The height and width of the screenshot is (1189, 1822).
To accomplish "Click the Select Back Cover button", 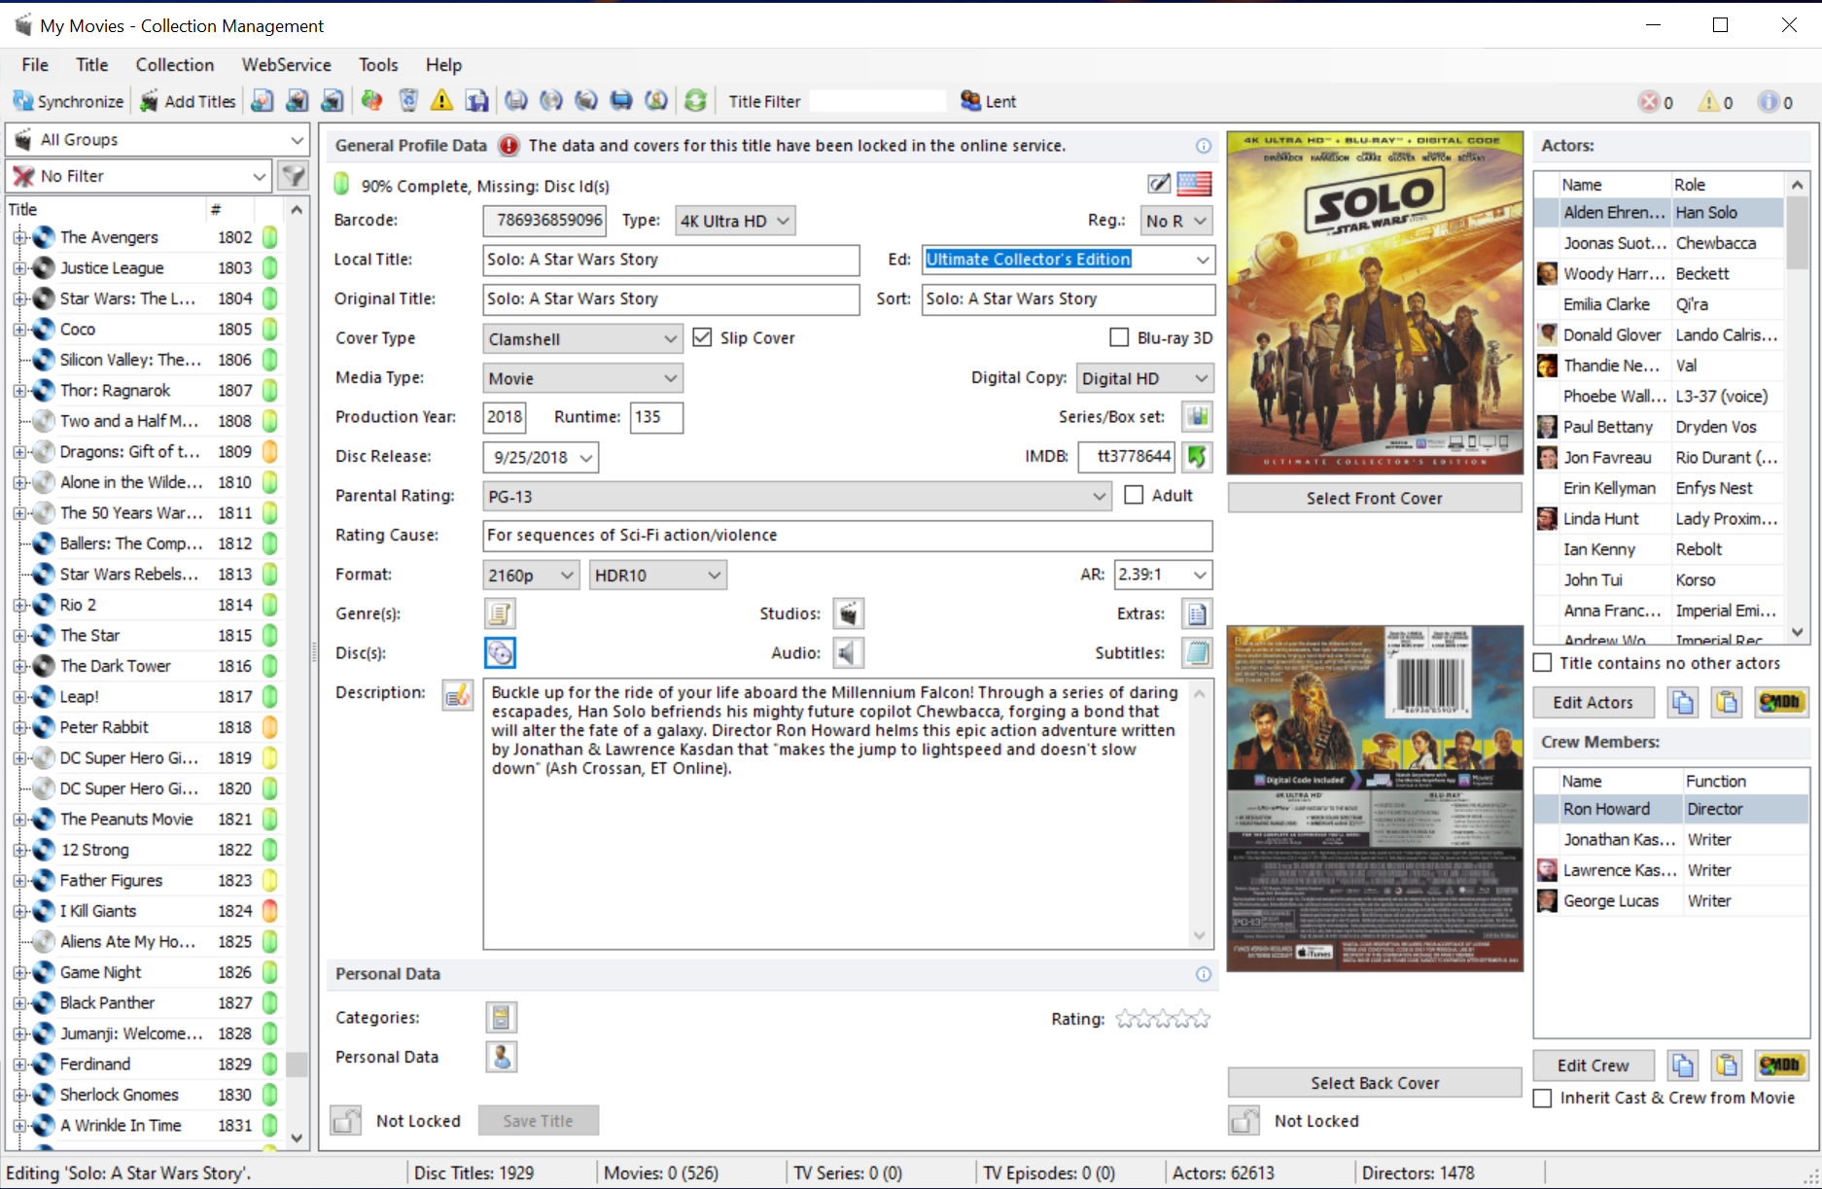I will (x=1375, y=1083).
